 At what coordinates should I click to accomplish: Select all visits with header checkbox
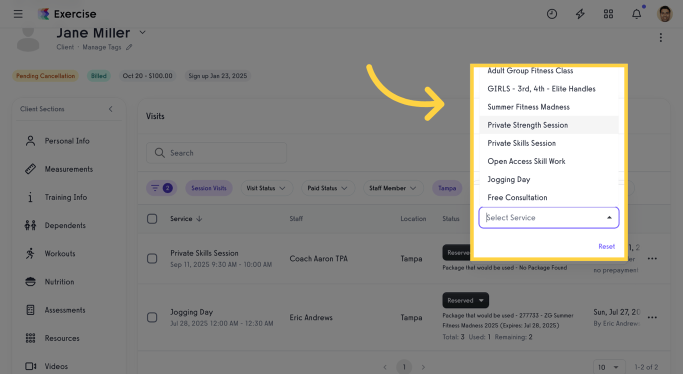coord(152,218)
